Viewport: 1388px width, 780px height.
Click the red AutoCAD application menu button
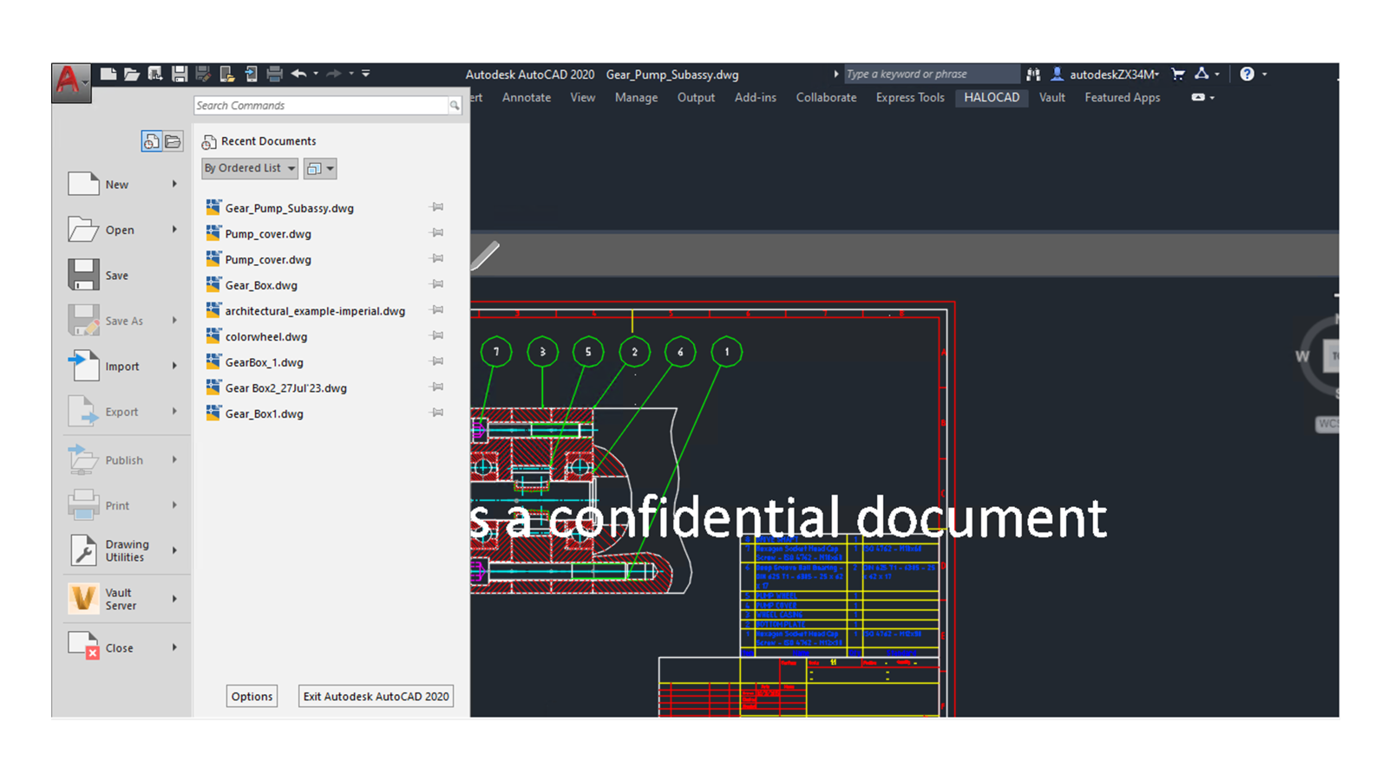pos(71,82)
